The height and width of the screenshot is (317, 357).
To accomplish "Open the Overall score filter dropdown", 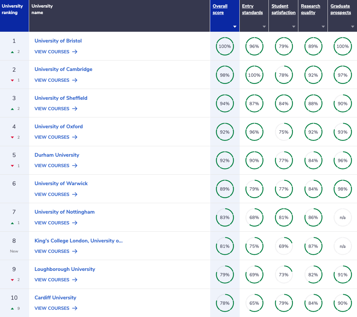I will click(234, 26).
